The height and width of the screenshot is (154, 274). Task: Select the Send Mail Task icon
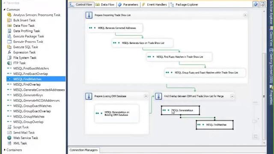[x=9, y=133]
